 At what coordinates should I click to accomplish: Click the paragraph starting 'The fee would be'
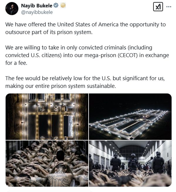[x=85, y=82]
